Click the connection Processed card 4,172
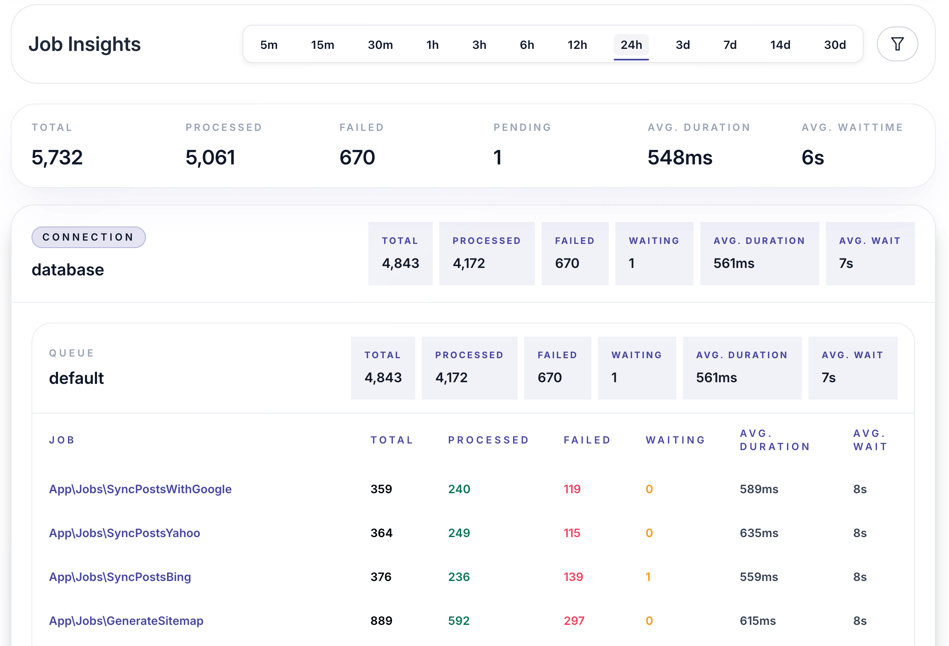Screen dimensions: 949x646 [487, 253]
